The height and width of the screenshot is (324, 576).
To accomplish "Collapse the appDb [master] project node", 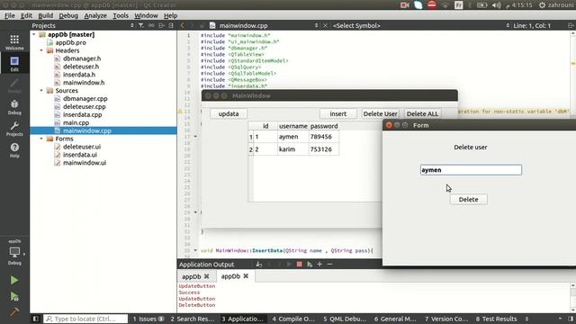I will (34, 34).
